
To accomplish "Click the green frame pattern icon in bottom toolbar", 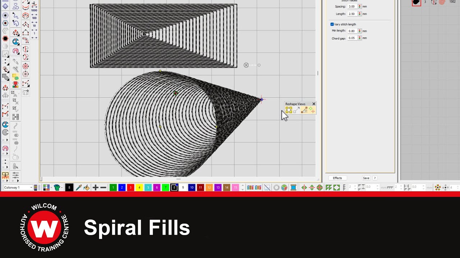I will pos(336,187).
